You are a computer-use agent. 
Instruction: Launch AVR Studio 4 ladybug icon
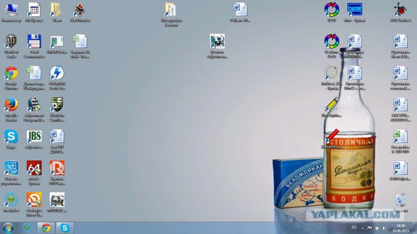tap(400, 10)
